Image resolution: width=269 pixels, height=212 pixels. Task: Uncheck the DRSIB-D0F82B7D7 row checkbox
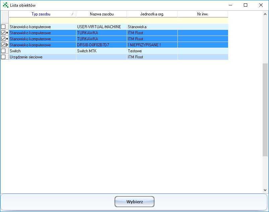(x=3, y=45)
